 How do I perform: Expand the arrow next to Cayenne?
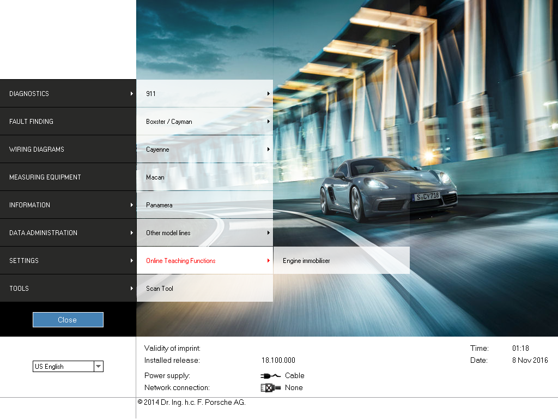[268, 149]
